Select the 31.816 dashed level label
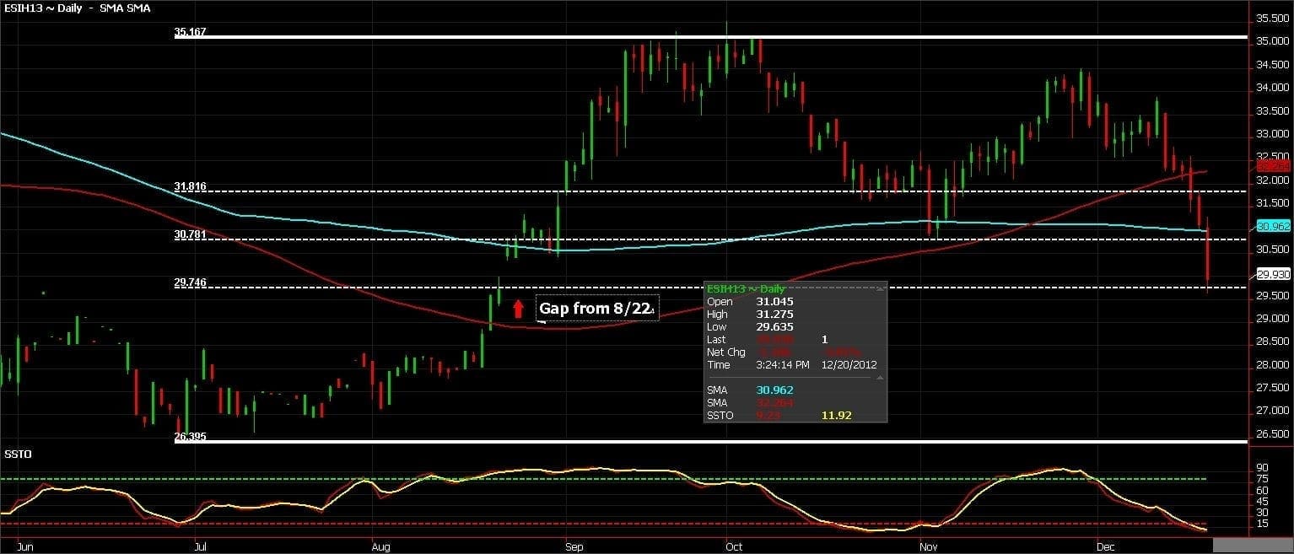This screenshot has width=1294, height=554. pos(190,186)
